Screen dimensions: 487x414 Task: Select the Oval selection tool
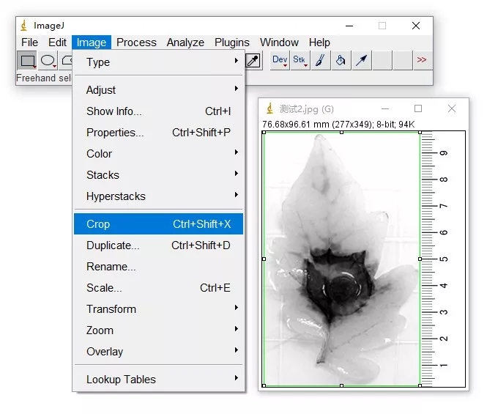(48, 61)
